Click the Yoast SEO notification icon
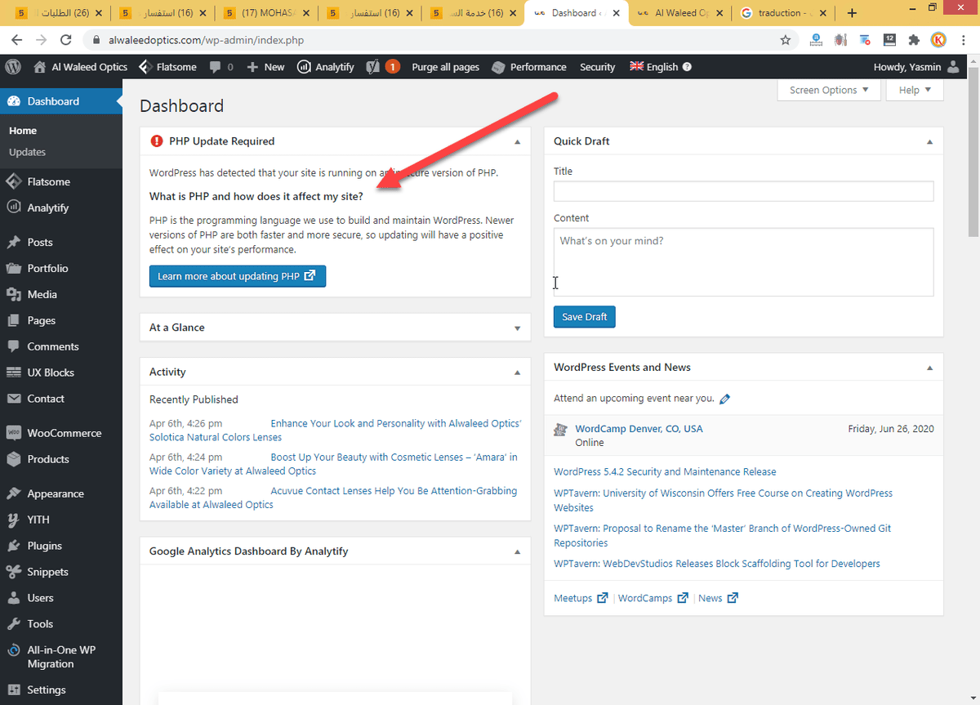 [x=382, y=67]
